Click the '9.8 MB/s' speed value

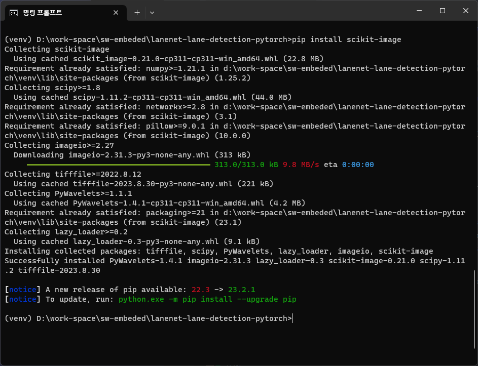click(301, 165)
